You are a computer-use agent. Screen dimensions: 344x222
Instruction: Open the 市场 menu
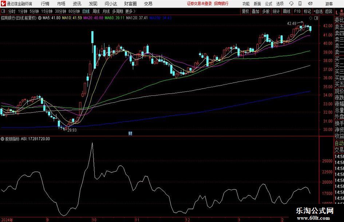pos(61,4)
